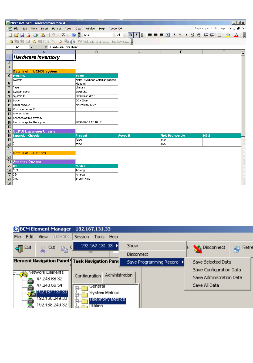Image resolution: width=253 pixels, height=363 pixels.
Task: Select 47.248.66.32 in Network Elements tree
Action: point(49,279)
